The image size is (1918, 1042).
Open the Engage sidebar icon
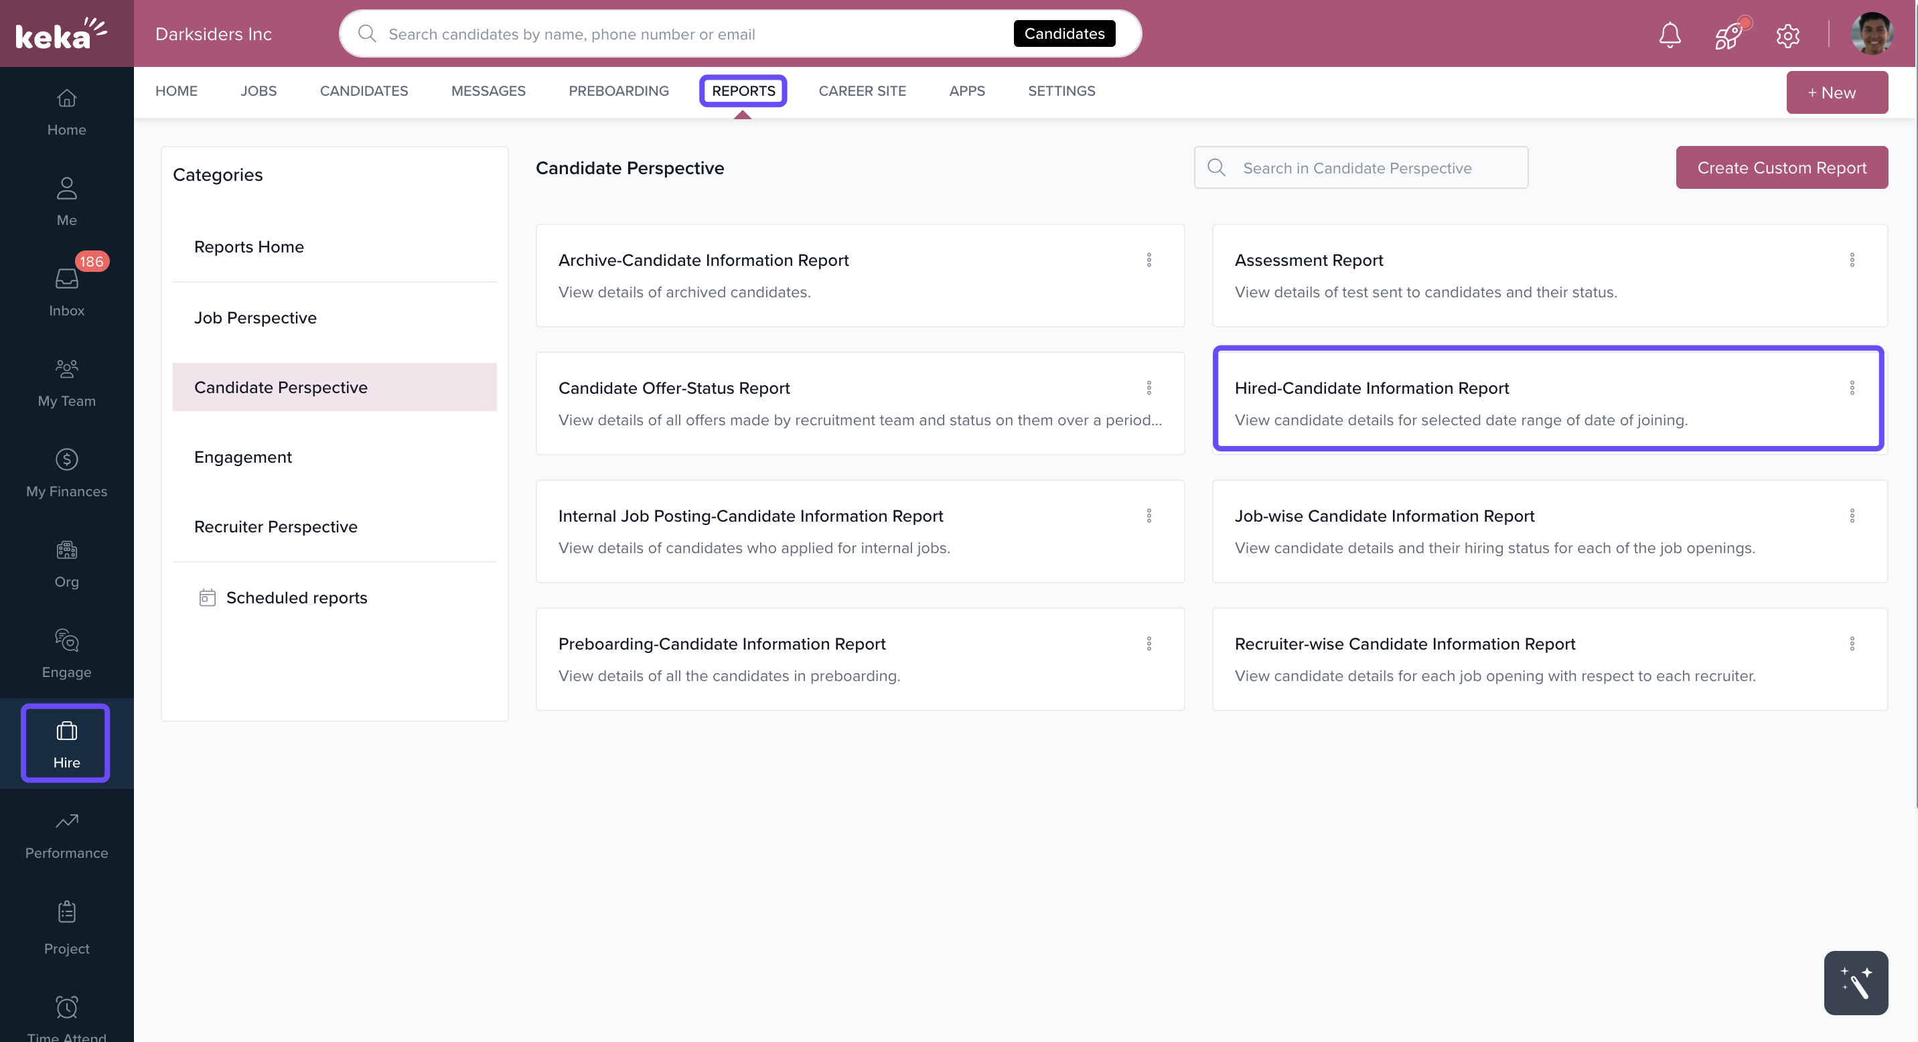click(66, 653)
